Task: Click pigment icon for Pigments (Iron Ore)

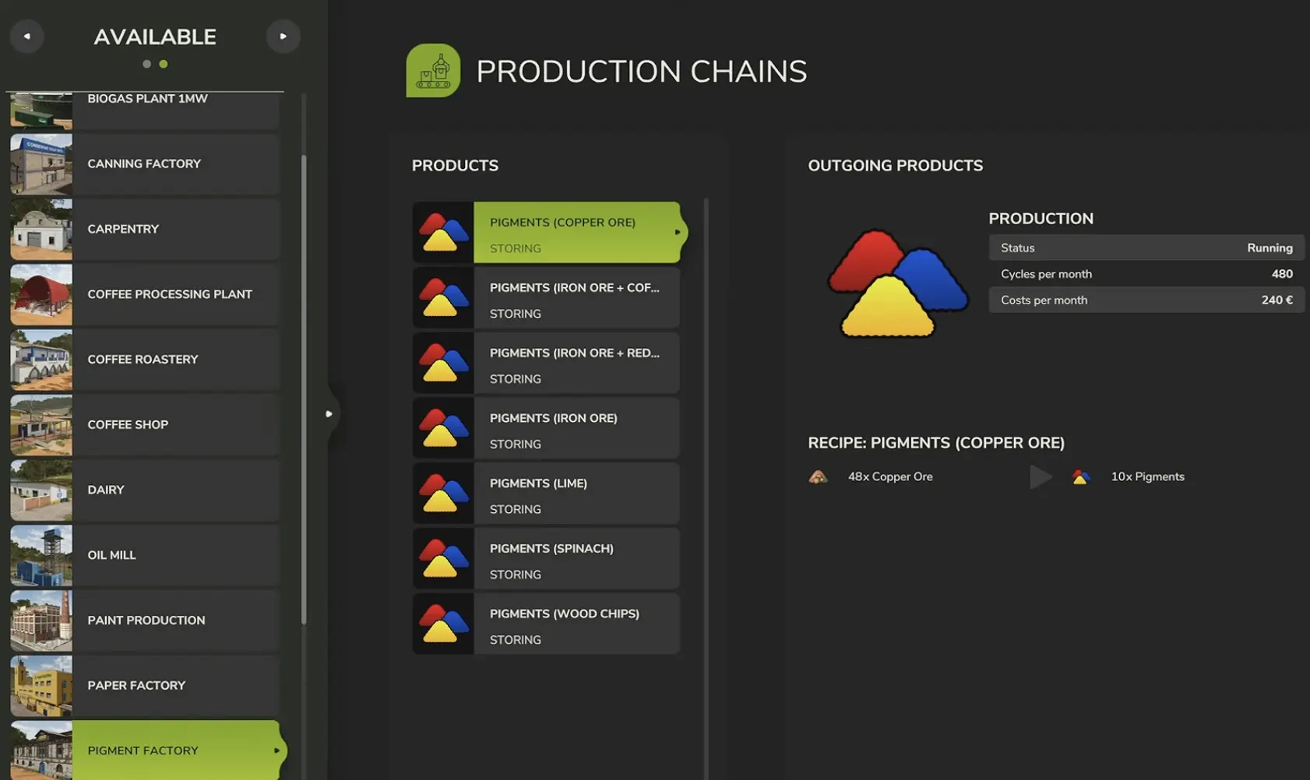Action: click(443, 428)
